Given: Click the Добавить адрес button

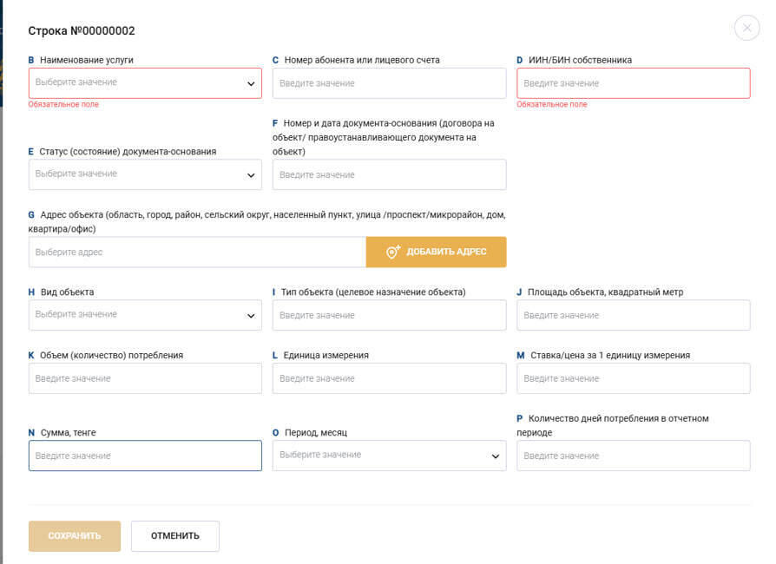Looking at the screenshot, I should [x=436, y=252].
